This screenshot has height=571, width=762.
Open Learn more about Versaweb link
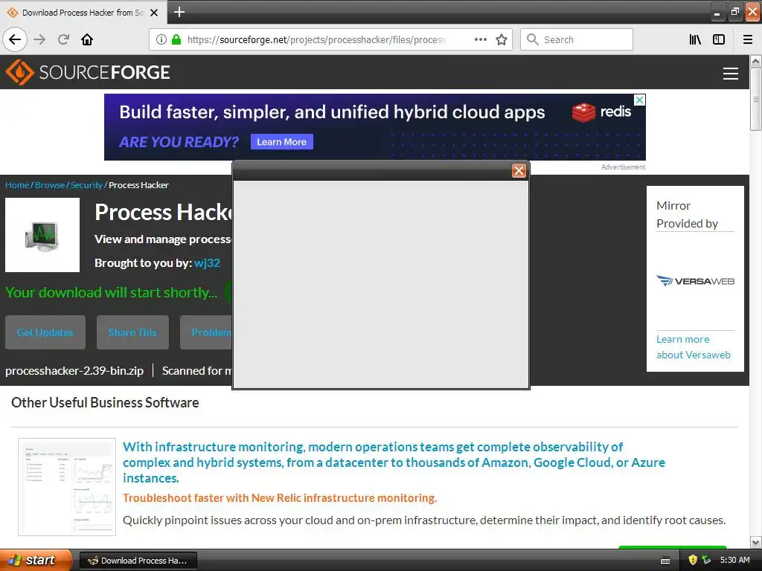click(x=694, y=346)
